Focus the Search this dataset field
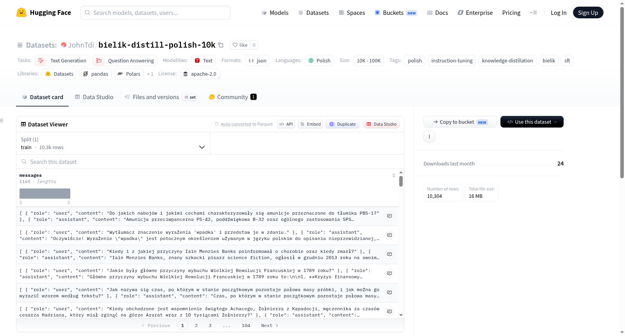 pyautogui.click(x=210, y=162)
